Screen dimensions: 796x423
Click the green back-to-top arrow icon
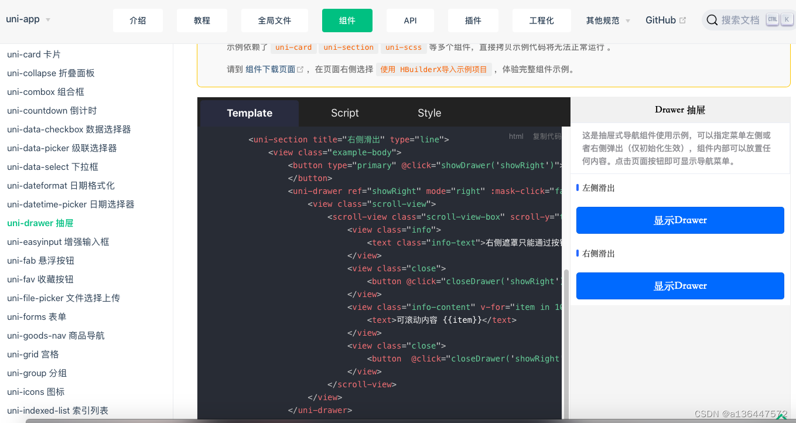[781, 416]
